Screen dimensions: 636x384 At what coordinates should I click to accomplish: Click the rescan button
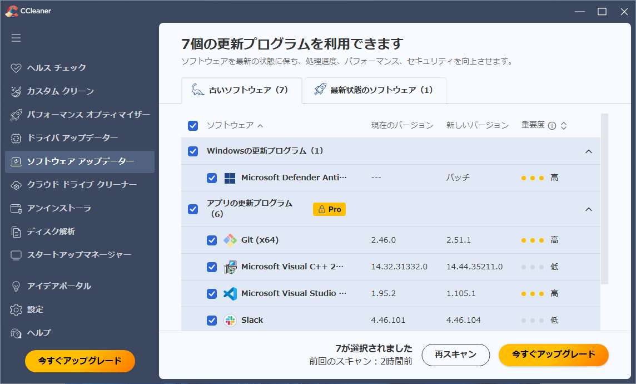pos(455,355)
